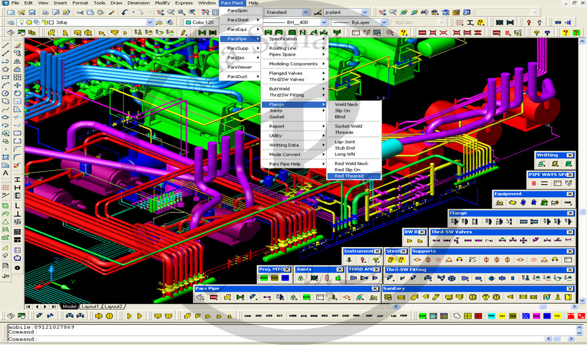Close the Sanitary floating toolbar
Screen dimensions: 587x345
point(570,289)
